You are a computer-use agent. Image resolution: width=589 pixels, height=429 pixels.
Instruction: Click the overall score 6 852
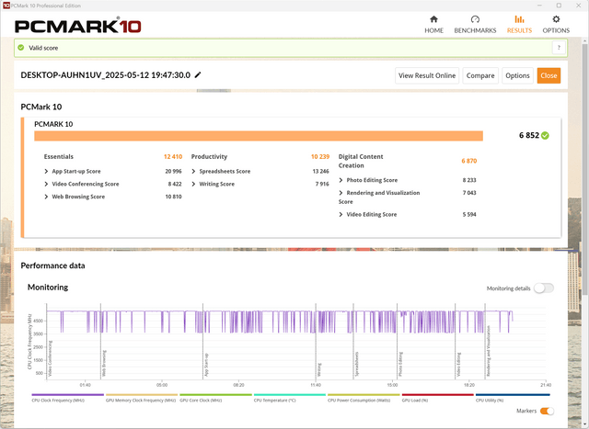[529, 135]
